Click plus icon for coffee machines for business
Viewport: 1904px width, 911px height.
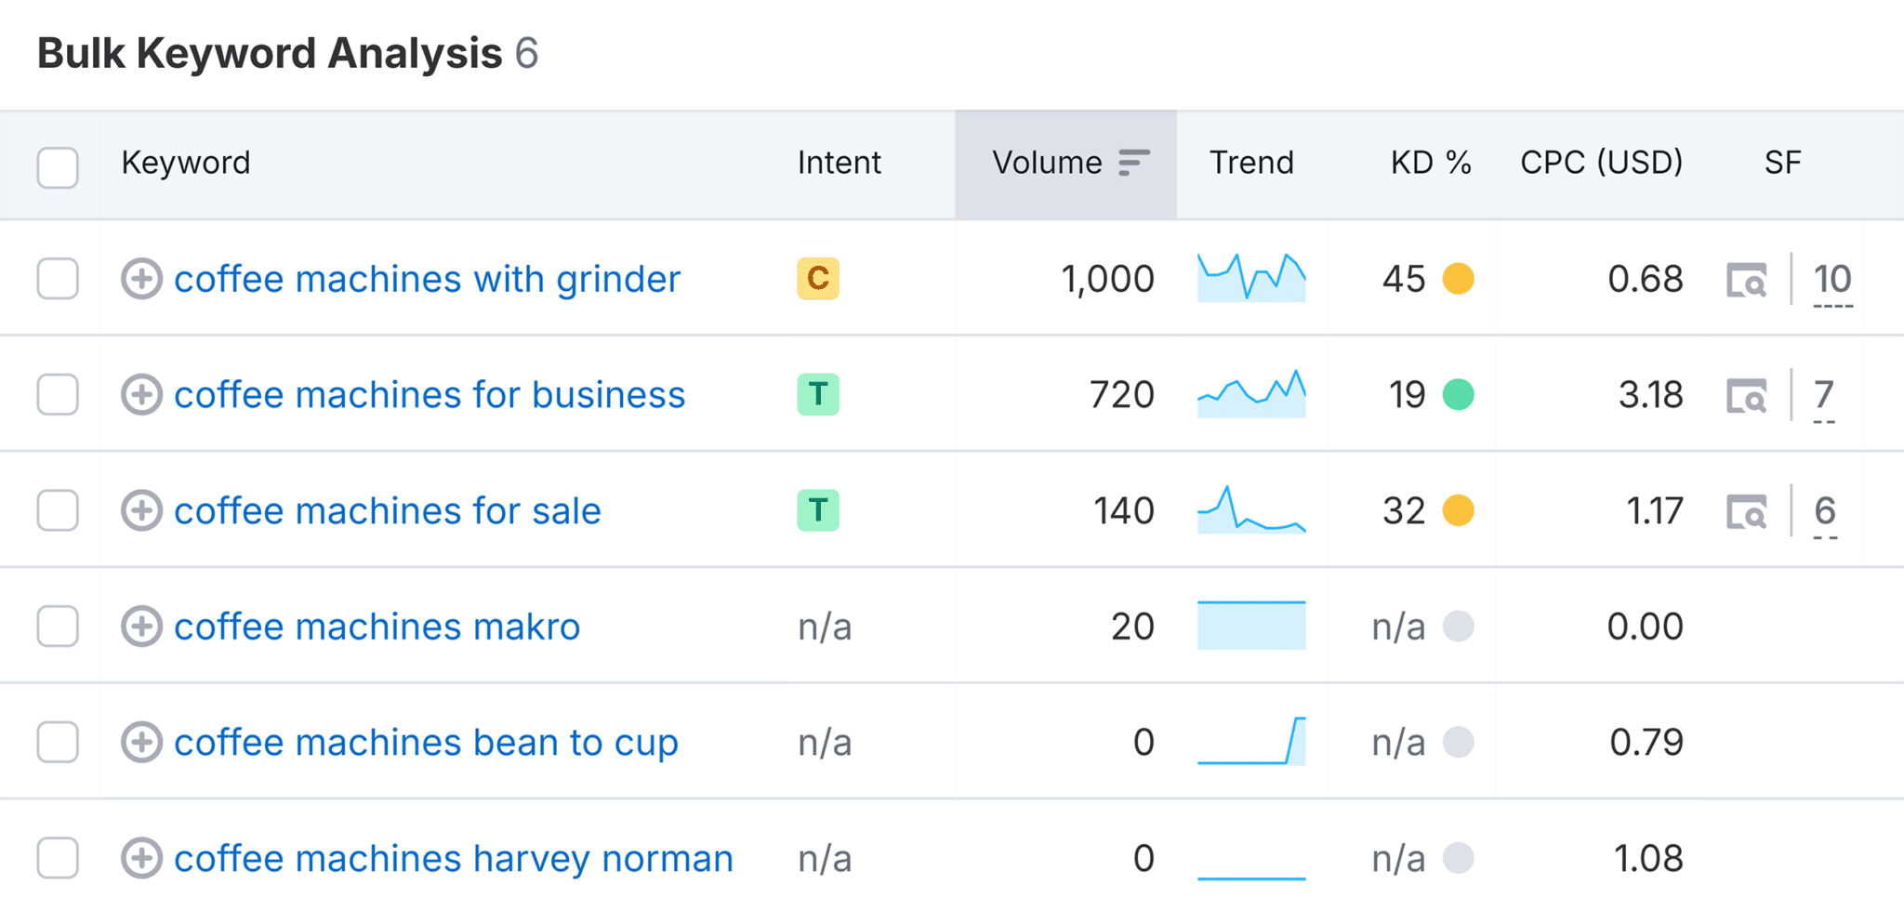coord(141,395)
